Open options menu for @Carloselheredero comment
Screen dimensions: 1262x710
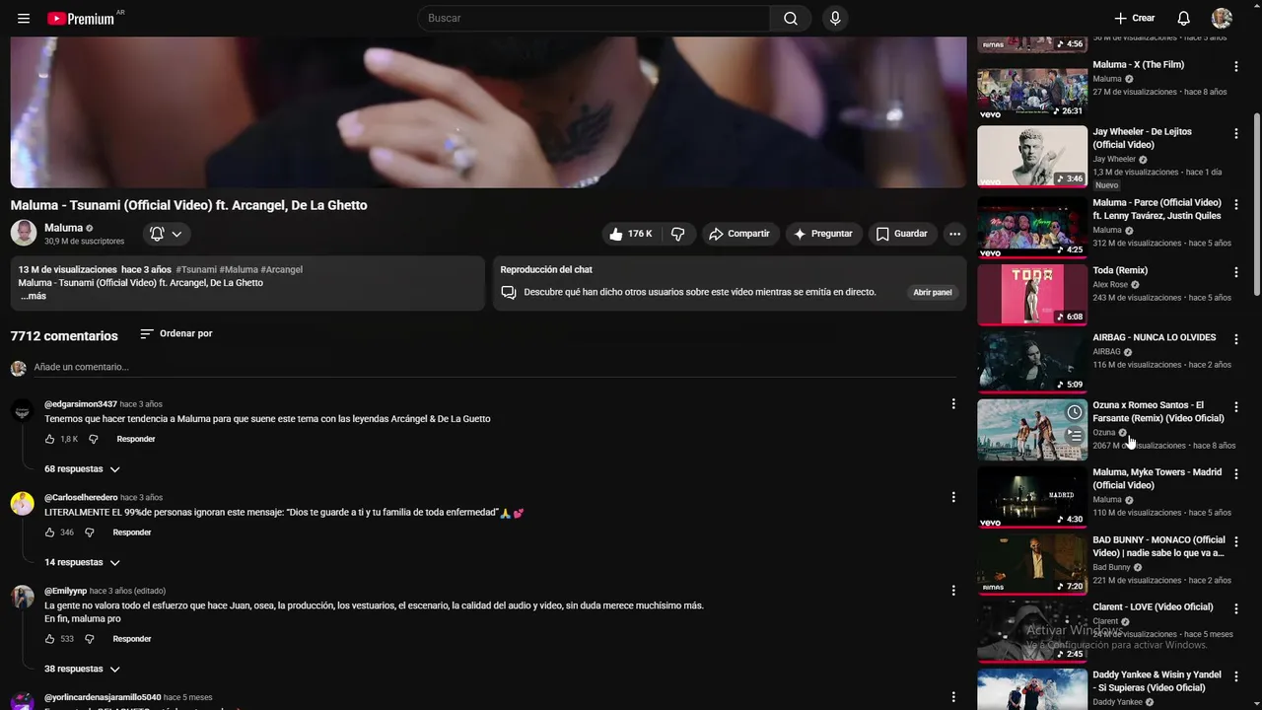pos(952,497)
